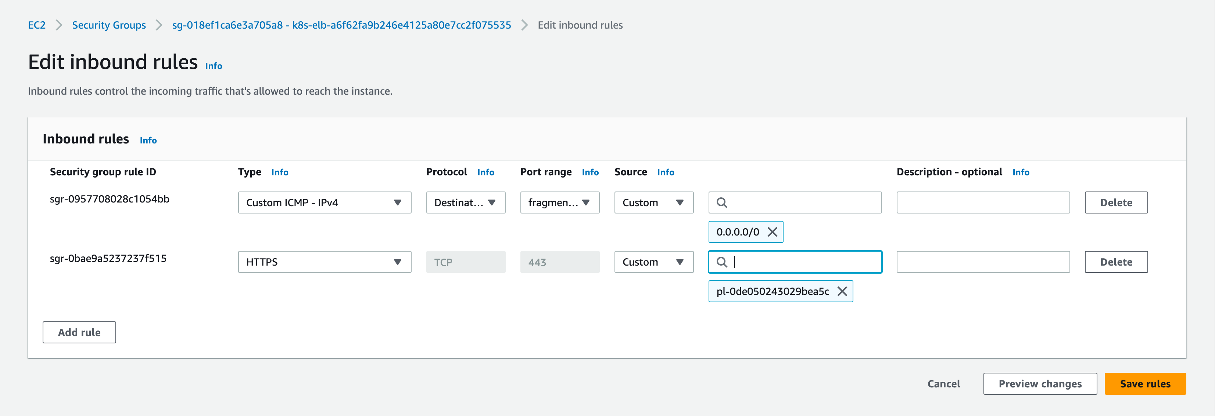The image size is (1215, 416).
Task: Open Info link for Type column
Action: click(x=279, y=172)
